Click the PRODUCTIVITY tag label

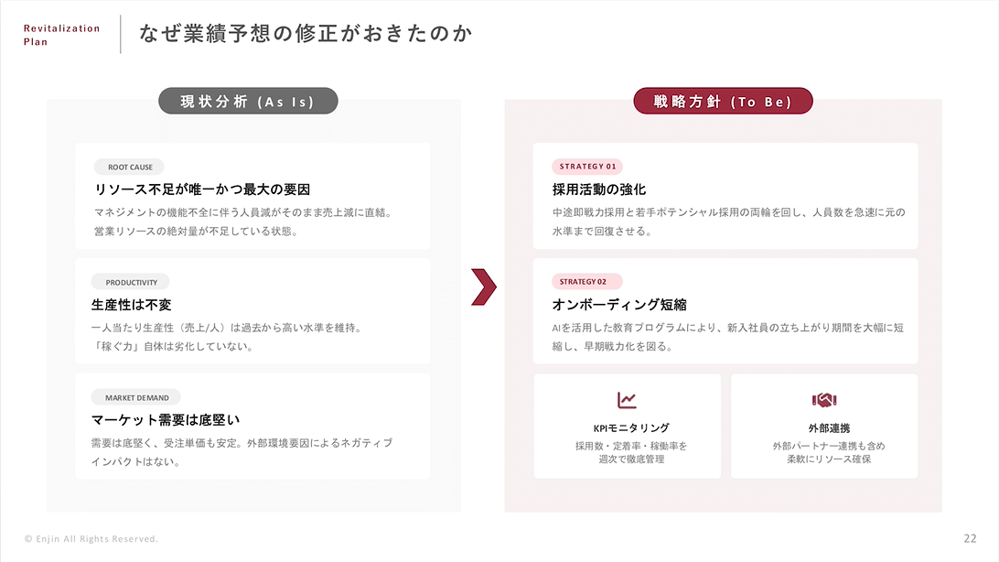131,283
